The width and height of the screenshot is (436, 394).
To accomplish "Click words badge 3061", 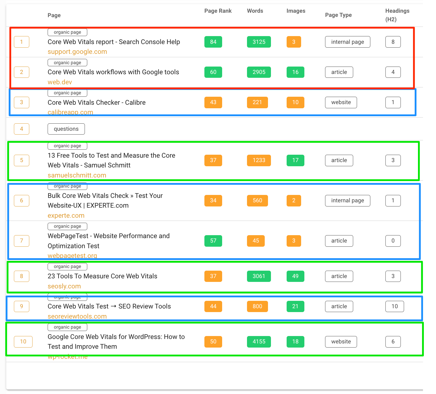I will tap(259, 276).
